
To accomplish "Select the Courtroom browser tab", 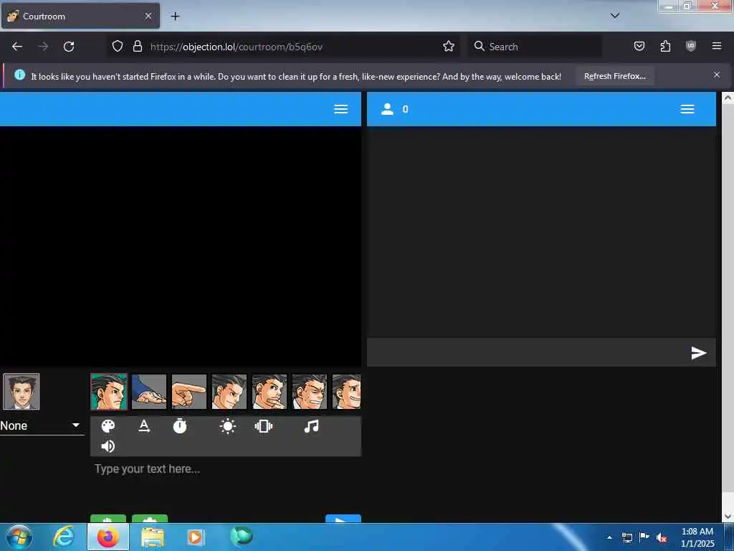I will click(80, 16).
